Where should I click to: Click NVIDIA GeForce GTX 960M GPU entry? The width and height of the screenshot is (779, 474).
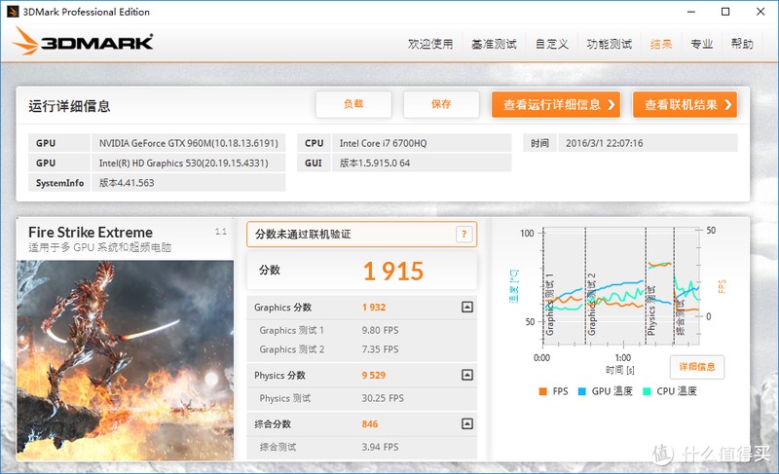[x=188, y=143]
